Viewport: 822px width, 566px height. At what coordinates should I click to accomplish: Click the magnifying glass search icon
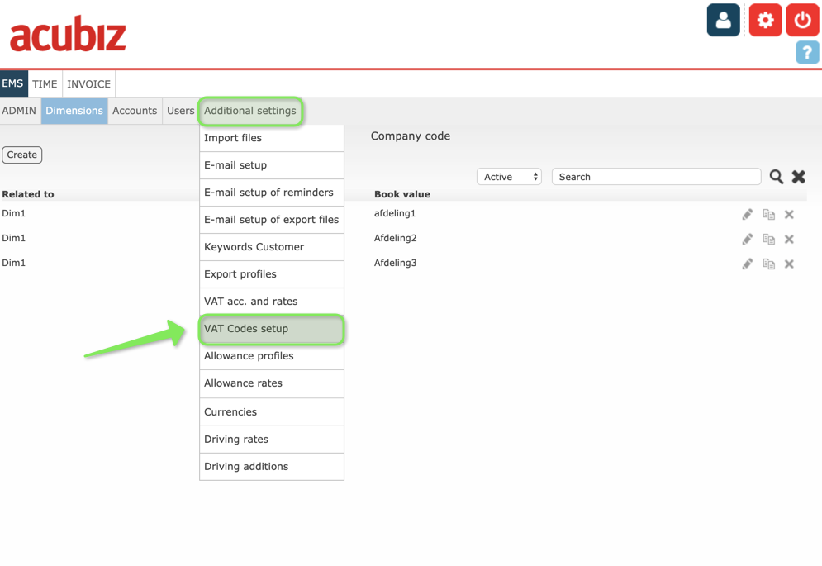point(777,177)
